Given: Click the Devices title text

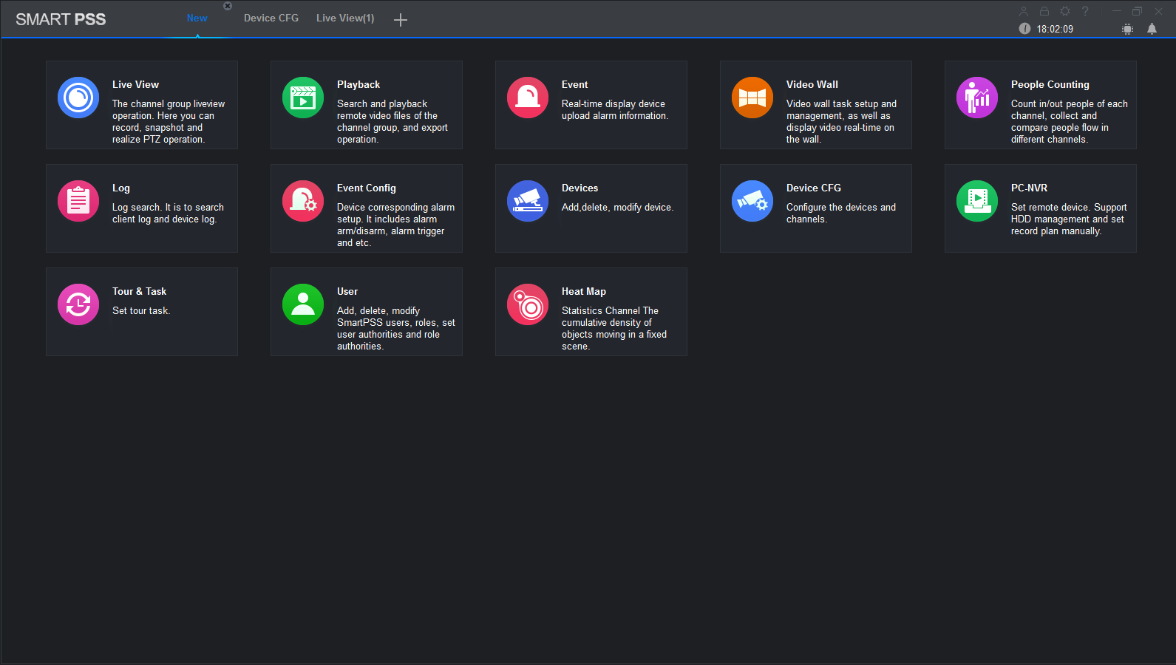Looking at the screenshot, I should [580, 188].
